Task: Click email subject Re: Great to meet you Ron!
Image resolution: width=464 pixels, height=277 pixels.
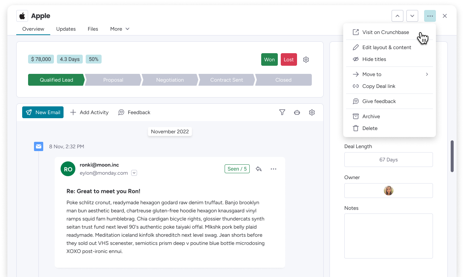Action: pyautogui.click(x=103, y=191)
